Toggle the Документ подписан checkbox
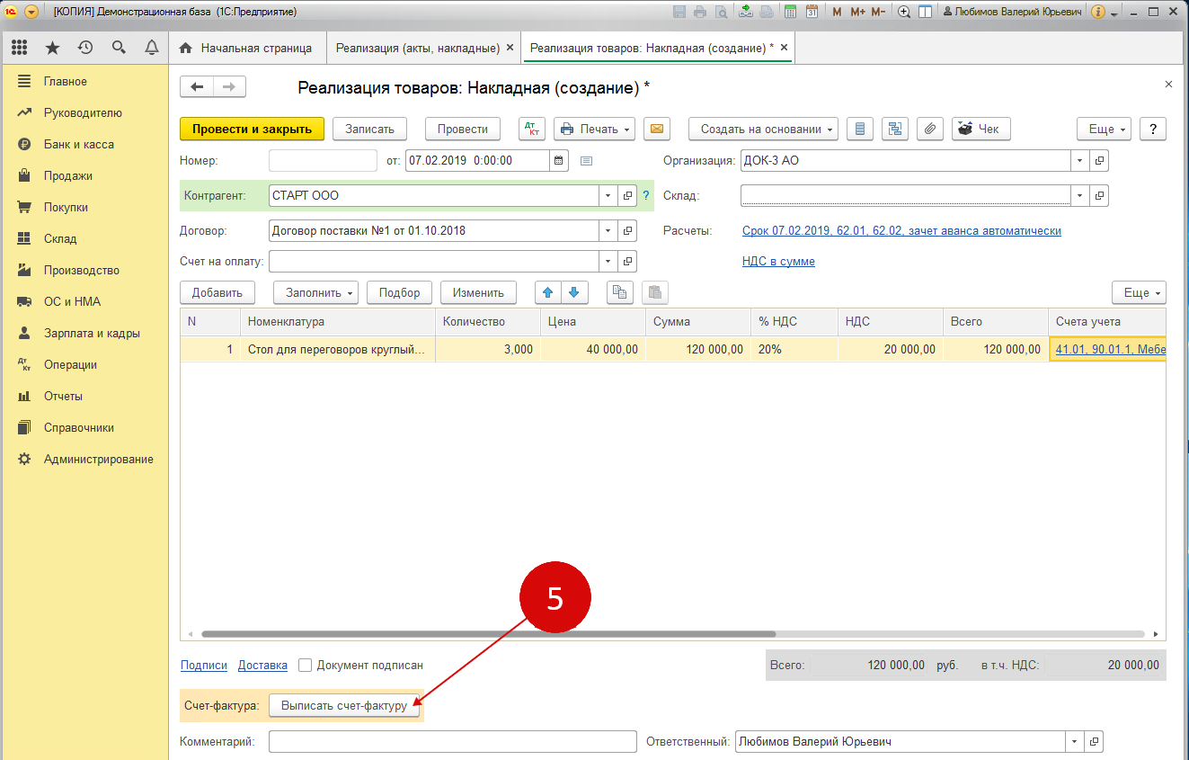Viewport: 1189px width, 760px height. point(306,665)
